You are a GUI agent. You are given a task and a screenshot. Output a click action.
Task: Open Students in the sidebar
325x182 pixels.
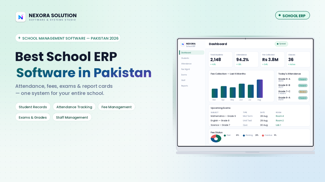pyautogui.click(x=185, y=58)
